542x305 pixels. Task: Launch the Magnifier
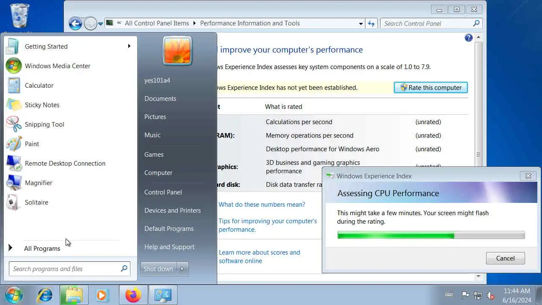pyautogui.click(x=70, y=183)
